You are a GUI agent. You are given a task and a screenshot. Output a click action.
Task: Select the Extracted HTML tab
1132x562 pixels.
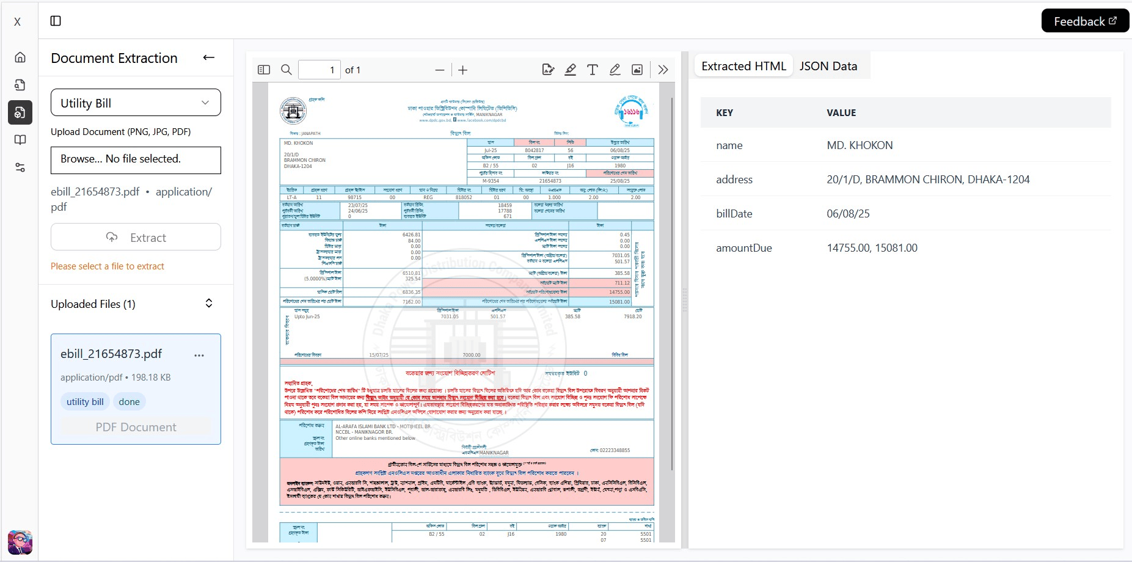743,66
